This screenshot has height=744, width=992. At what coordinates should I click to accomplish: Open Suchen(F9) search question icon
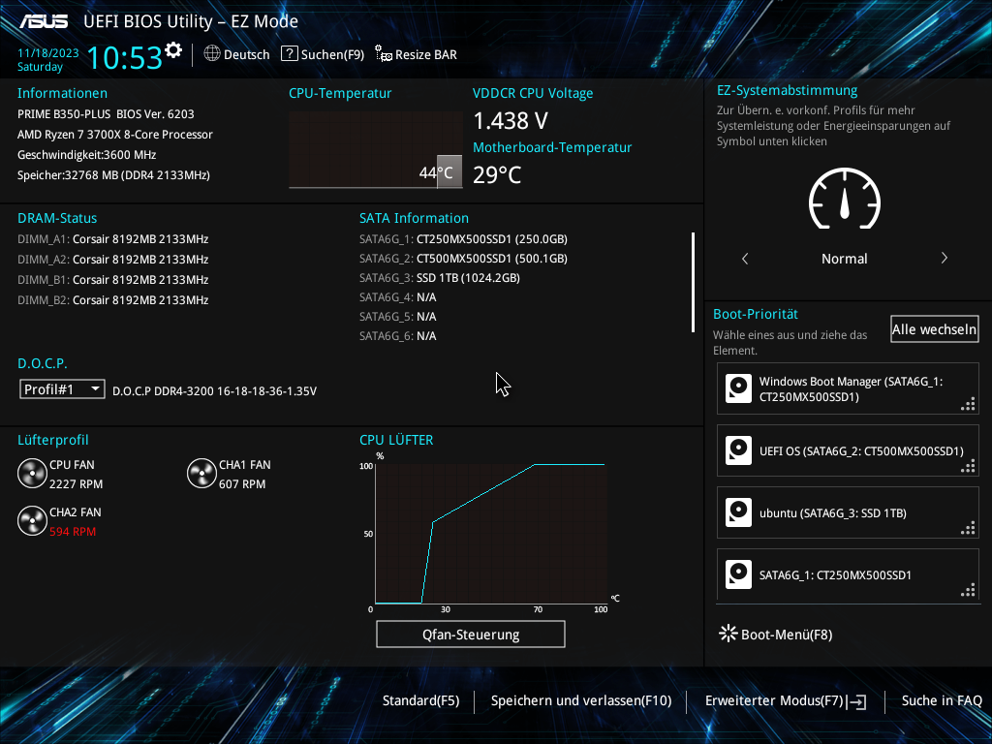pos(289,54)
